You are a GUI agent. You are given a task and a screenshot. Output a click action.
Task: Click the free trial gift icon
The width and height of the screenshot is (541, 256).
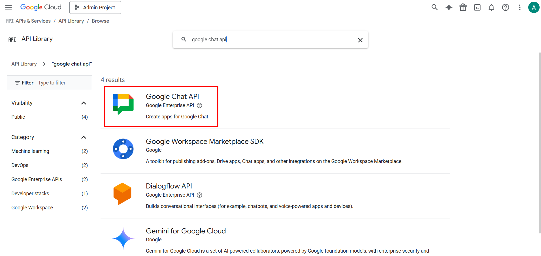[x=463, y=7]
